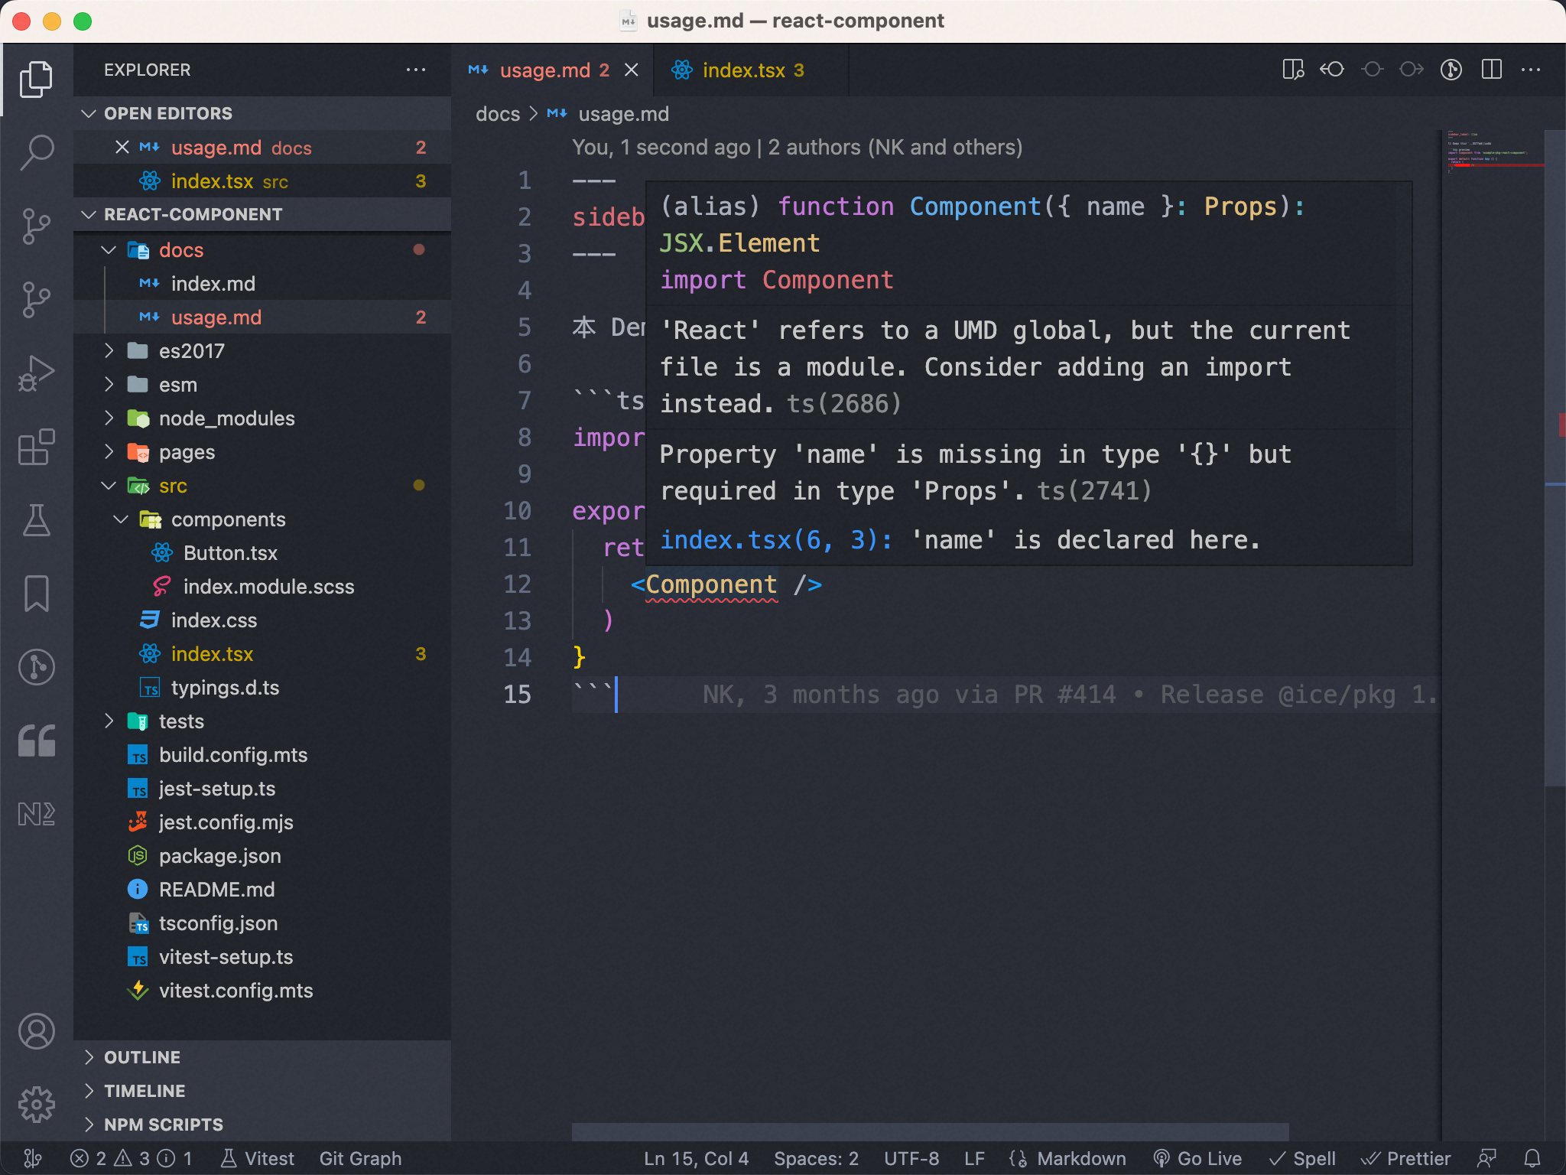Toggle the Spell checker status item
Screen dimensions: 1566x1175
tap(1302, 1158)
